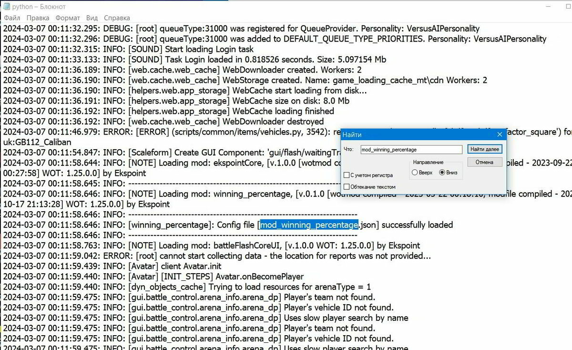Select the Вниз direction radio button
572x350 pixels.
(442, 173)
